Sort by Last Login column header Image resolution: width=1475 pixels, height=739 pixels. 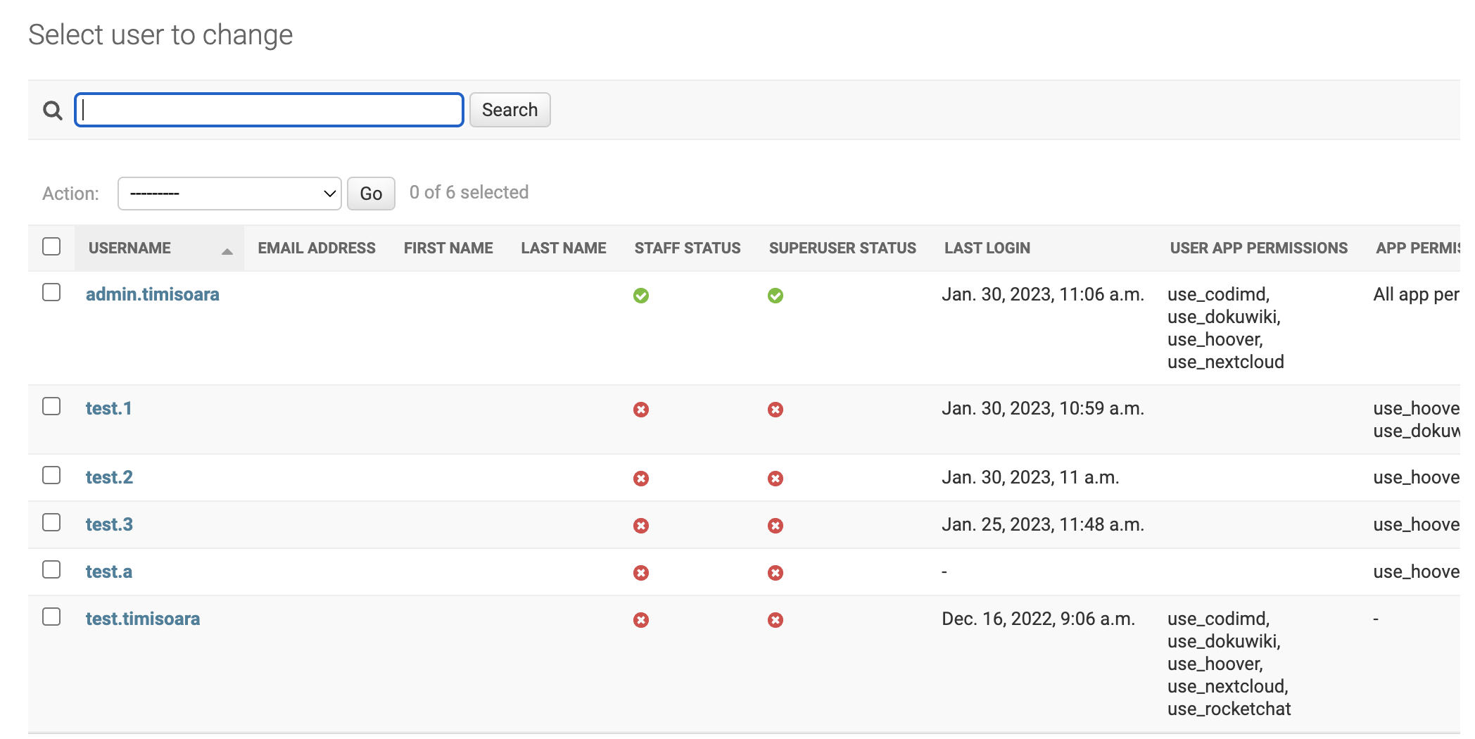tap(987, 248)
